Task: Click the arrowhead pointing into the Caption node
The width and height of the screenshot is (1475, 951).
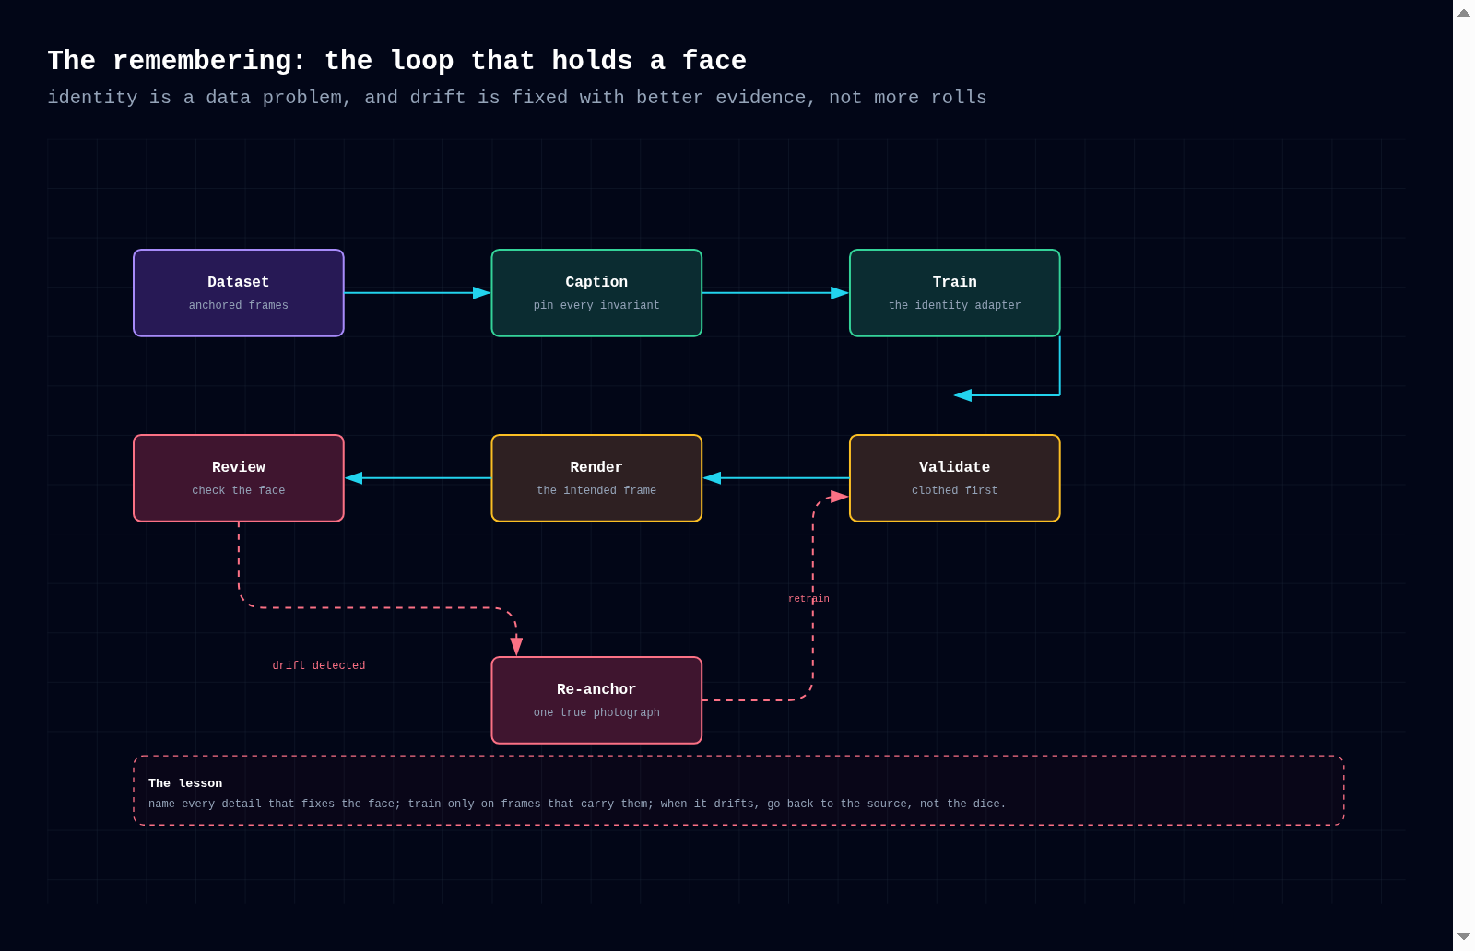Action: pyautogui.click(x=482, y=293)
